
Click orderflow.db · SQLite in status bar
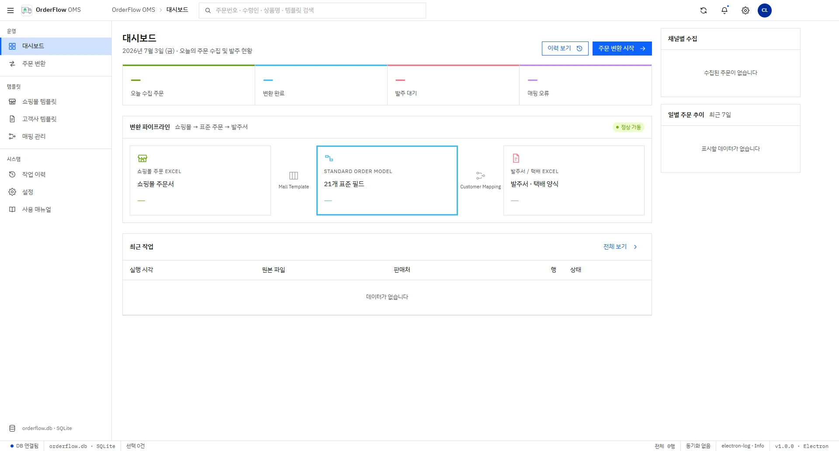point(82,446)
